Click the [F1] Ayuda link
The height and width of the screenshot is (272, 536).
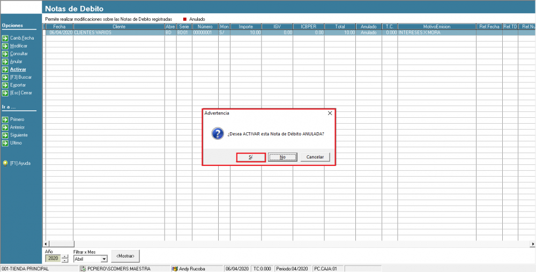pos(20,163)
